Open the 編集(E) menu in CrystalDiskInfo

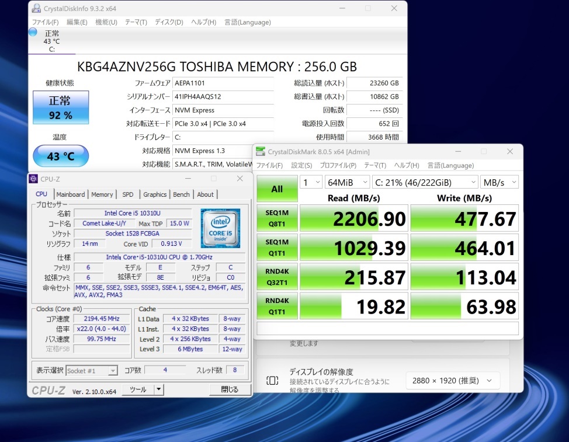77,22
